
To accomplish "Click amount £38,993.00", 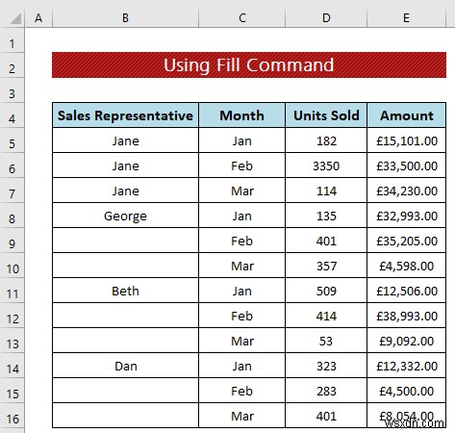I will tap(407, 316).
